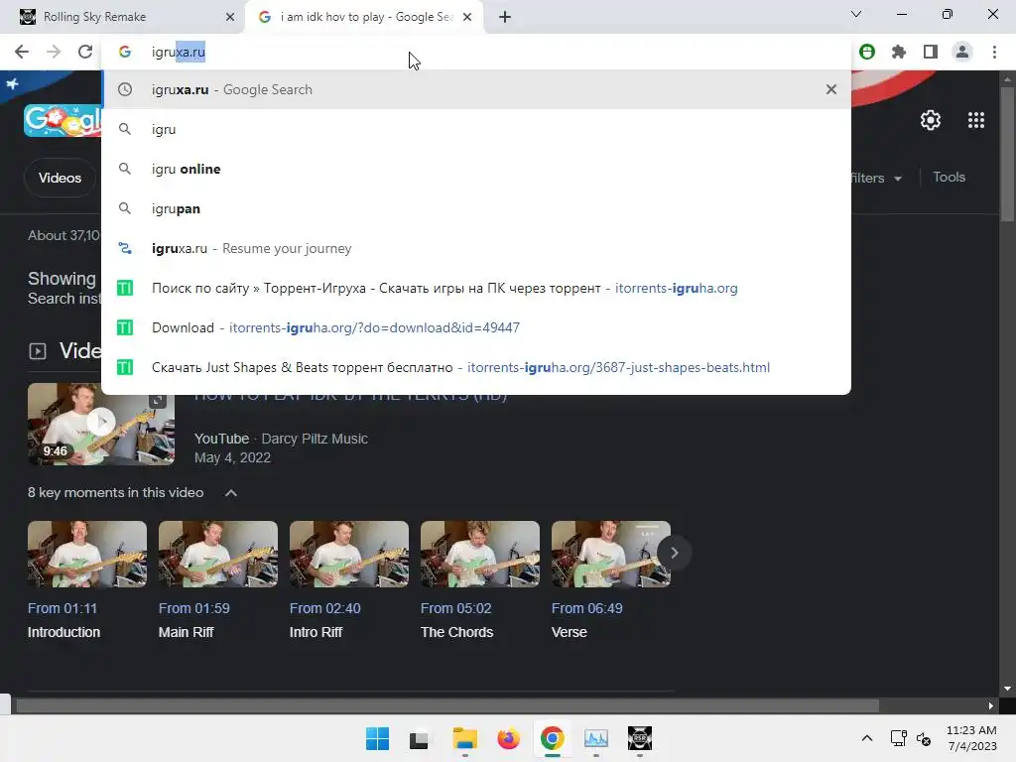1016x762 pixels.
Task: Open the 'From 05:02 The Chords' moment
Action: click(x=479, y=580)
